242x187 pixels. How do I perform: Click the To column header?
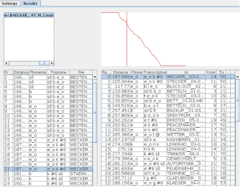pyautogui.click(x=221, y=72)
